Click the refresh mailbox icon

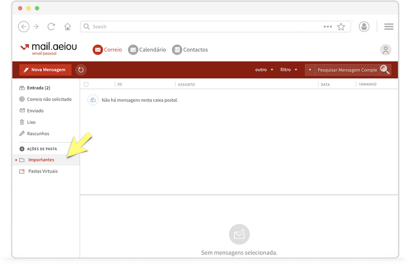pyautogui.click(x=81, y=70)
